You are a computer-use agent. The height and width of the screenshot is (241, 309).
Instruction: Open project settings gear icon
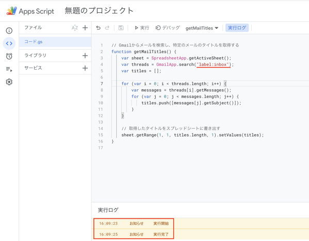coord(9,82)
